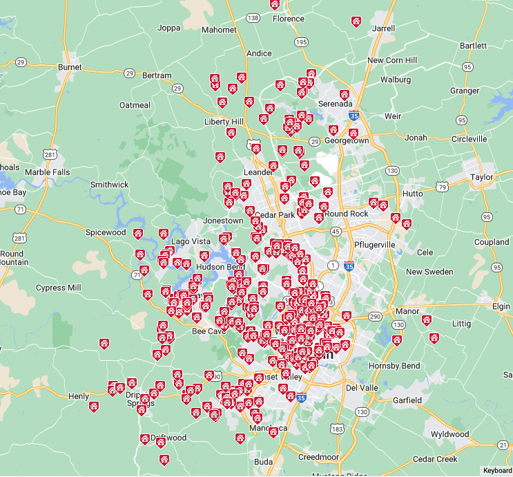
Task: Click the house marker immediately east of Spicewood
Action: pos(138,234)
